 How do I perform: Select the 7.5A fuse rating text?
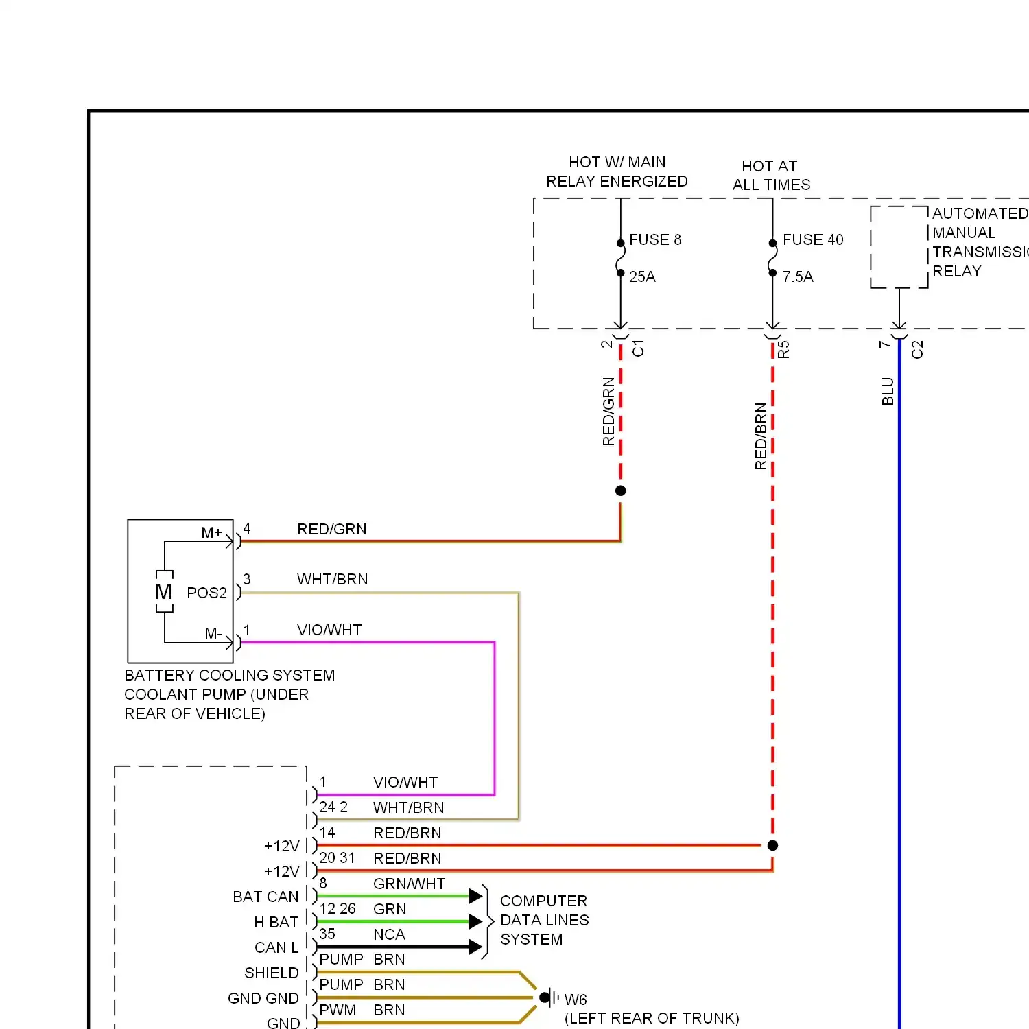tap(798, 276)
